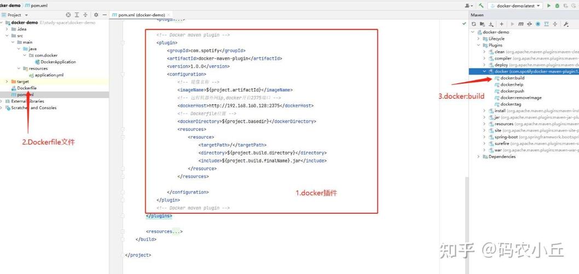Expand spring-boot plugin in Maven
This screenshot has height=274, width=579.
pyautogui.click(x=484, y=137)
